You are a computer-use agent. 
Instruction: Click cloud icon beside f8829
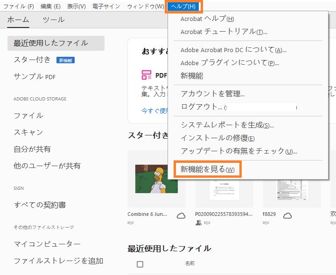click(287, 216)
